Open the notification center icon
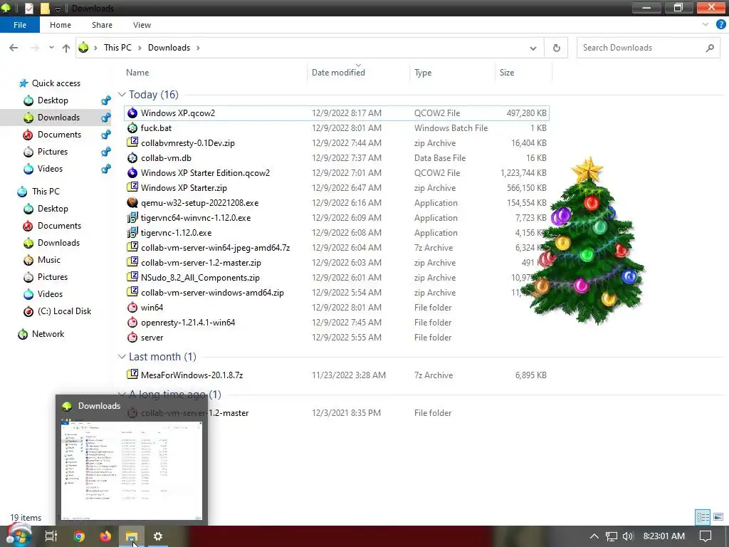Viewport: 729px width, 547px height. click(x=706, y=536)
